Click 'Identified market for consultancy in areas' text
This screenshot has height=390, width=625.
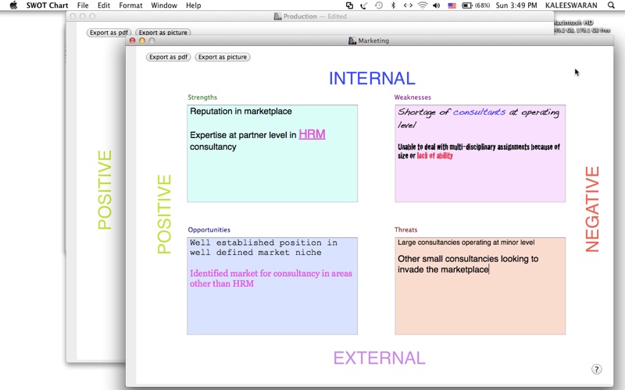click(271, 274)
